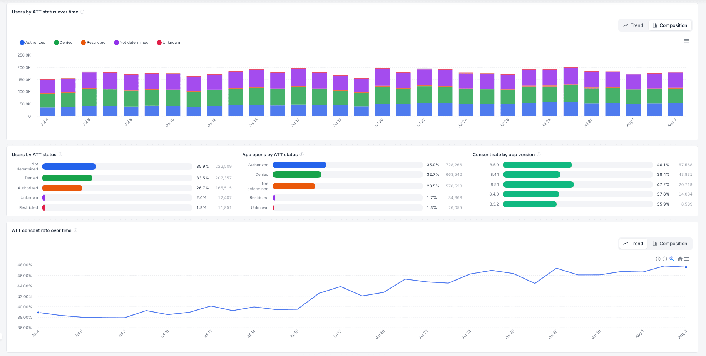Viewport: 706px width, 356px height.
Task: Show info tooltip for App opens by ATT status
Action: (302, 155)
